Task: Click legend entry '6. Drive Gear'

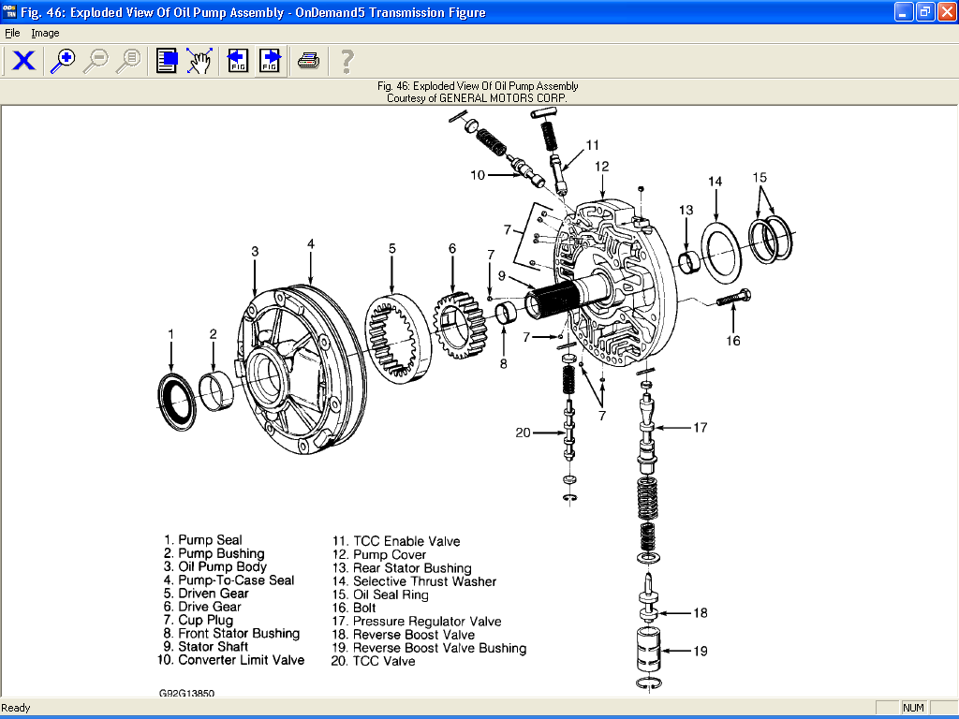Action: (x=202, y=607)
